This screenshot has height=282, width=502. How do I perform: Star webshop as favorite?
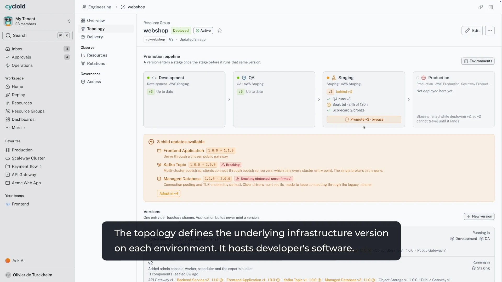click(220, 31)
